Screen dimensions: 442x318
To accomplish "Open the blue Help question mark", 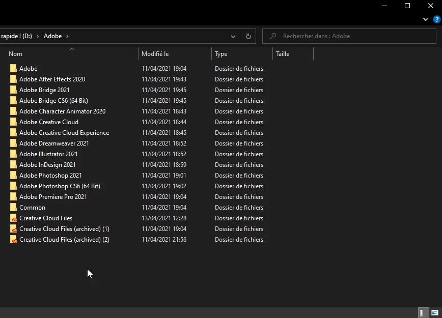I will [x=436, y=19].
